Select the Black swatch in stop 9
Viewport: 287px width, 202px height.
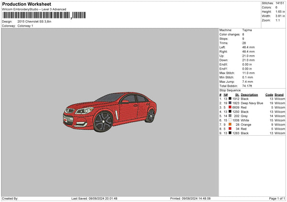[x=230, y=133]
